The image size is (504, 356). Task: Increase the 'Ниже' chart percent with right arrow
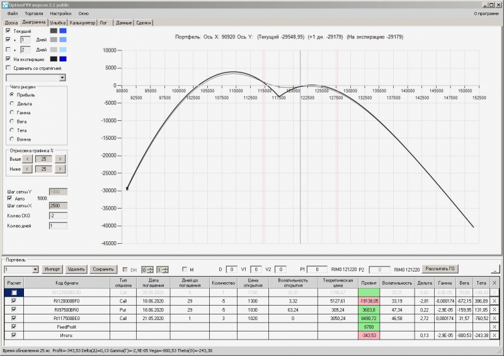[60, 169]
